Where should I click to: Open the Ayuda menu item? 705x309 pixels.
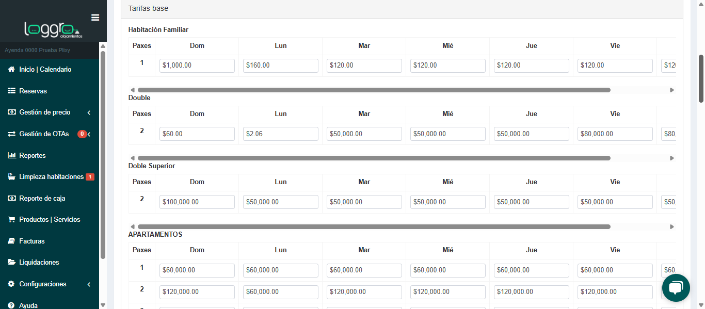click(28, 305)
